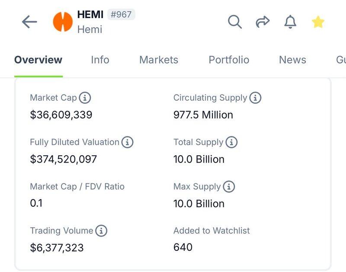Tap the Market Cap / FDV Ratio label
The image size is (346, 272).
coord(77,187)
